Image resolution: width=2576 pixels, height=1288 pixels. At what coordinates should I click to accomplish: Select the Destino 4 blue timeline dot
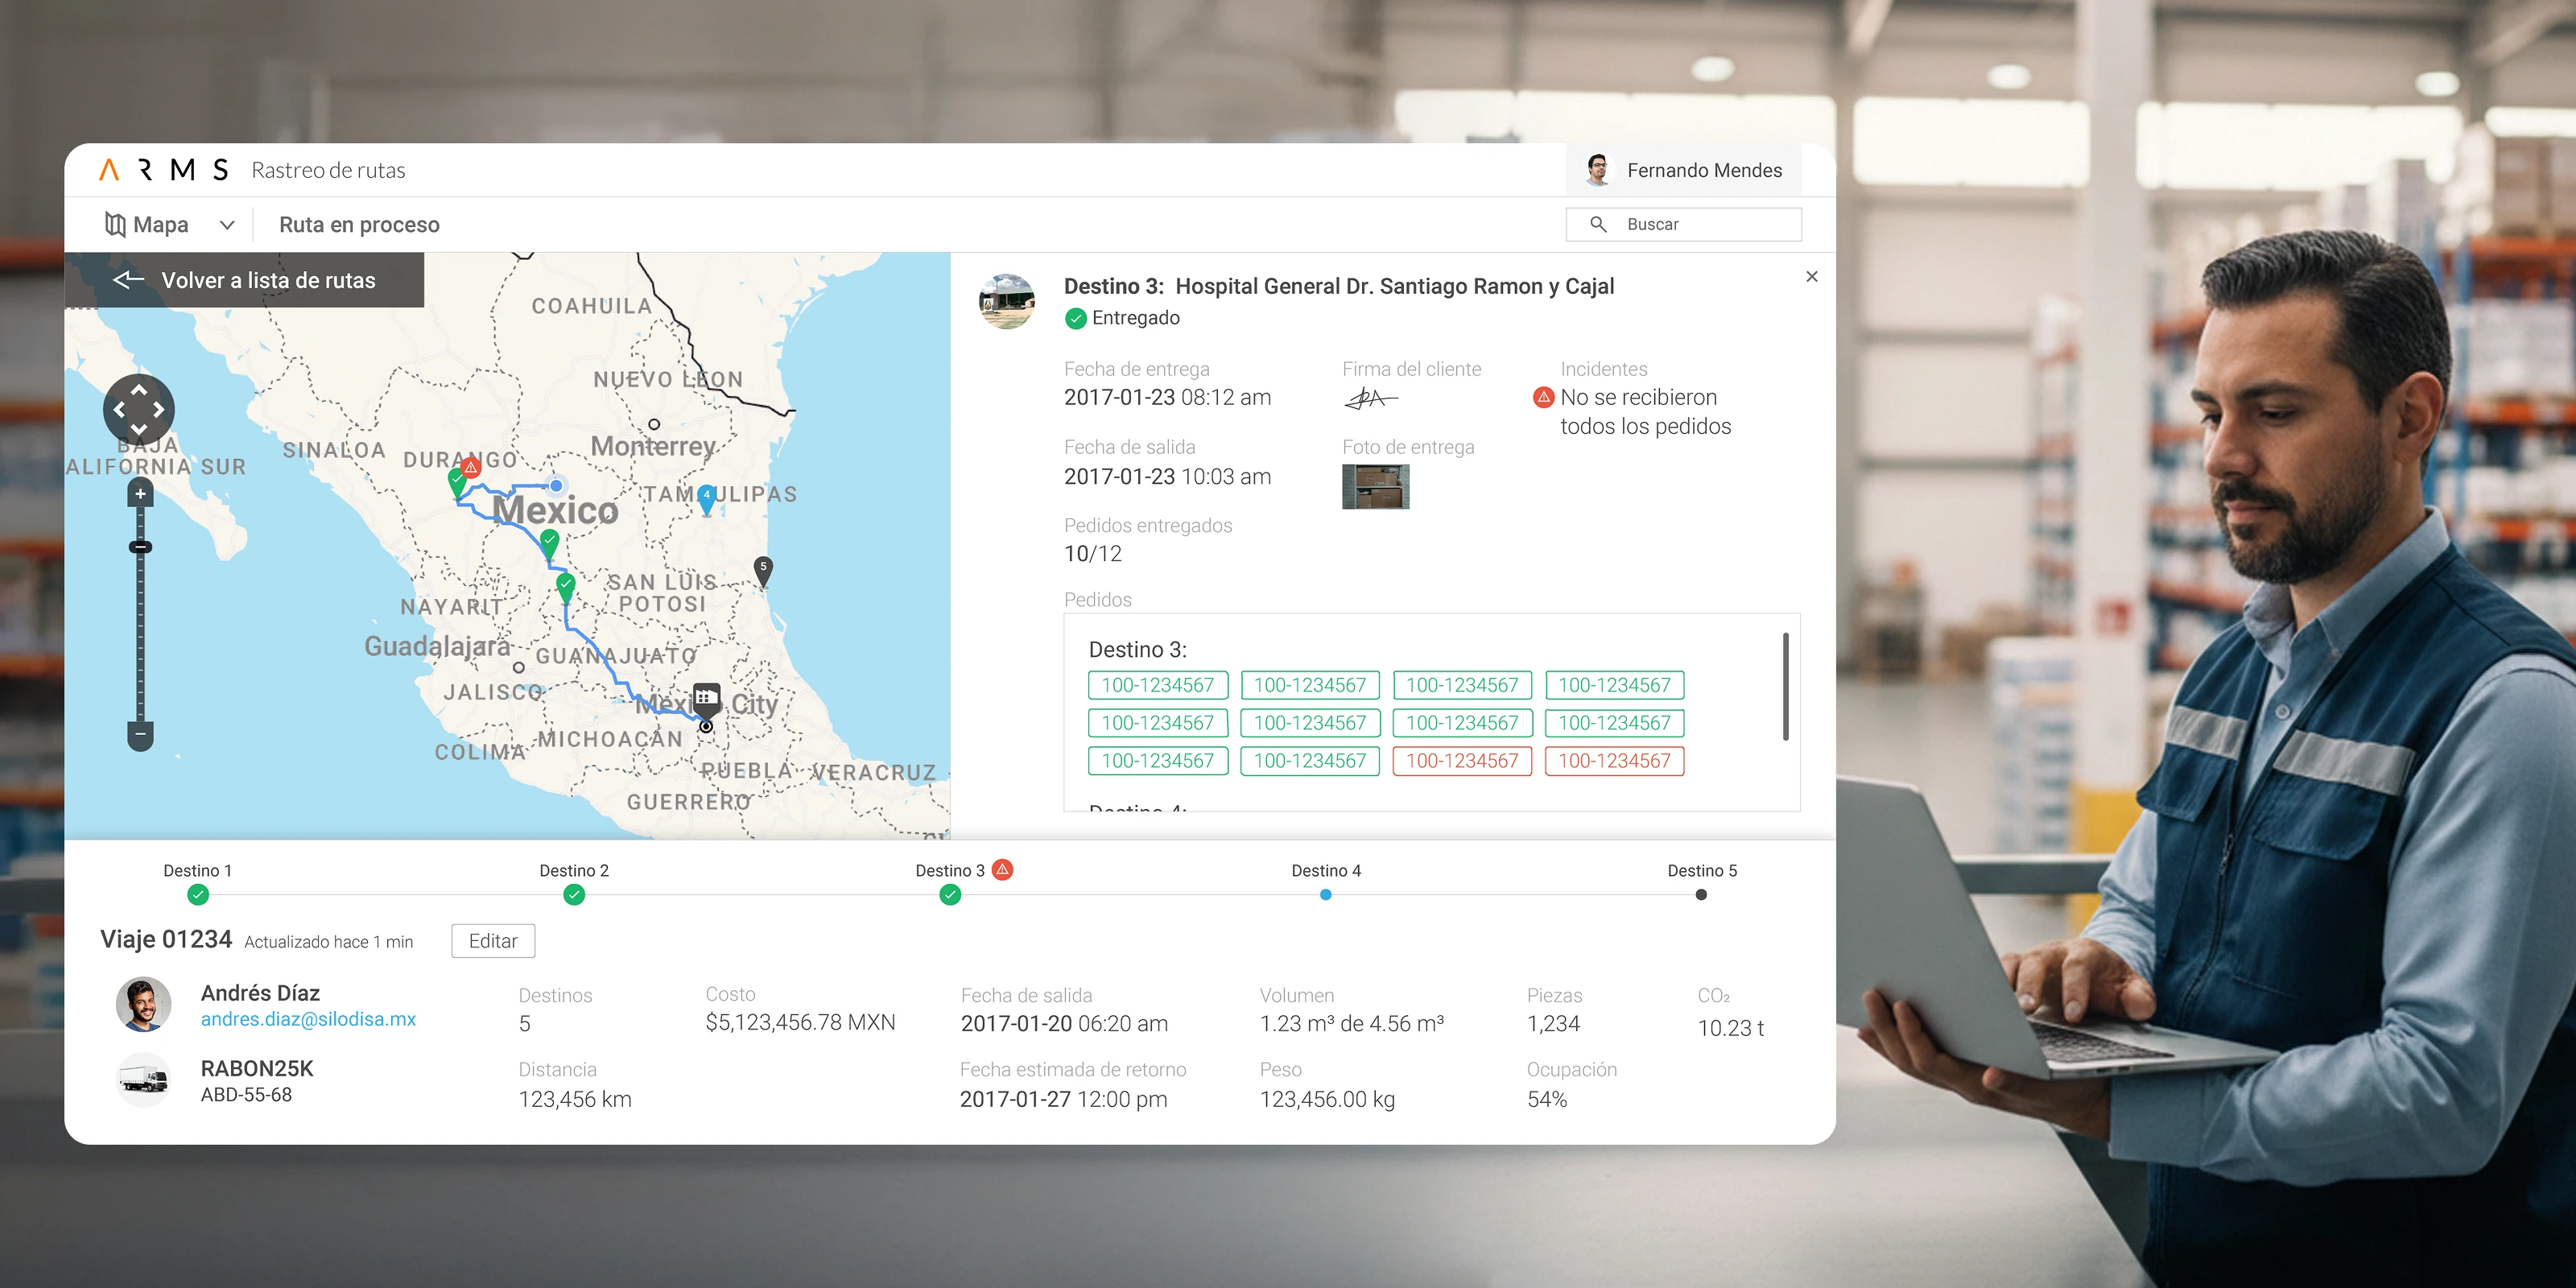(1325, 895)
